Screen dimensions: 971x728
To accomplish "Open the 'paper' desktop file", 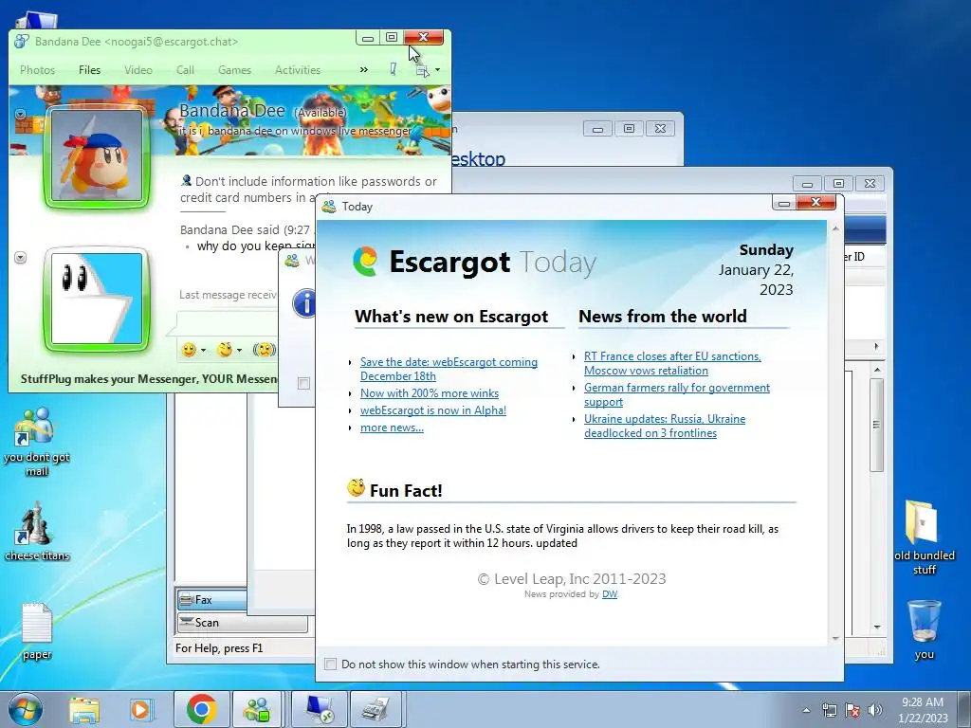I will [x=37, y=631].
